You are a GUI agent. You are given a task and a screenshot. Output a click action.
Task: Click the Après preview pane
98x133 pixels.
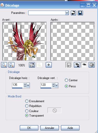pyautogui.click(x=73, y=41)
